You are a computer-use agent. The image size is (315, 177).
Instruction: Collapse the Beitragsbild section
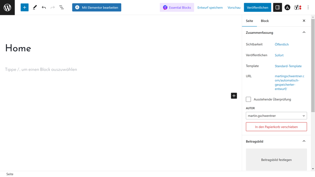coord(276,141)
